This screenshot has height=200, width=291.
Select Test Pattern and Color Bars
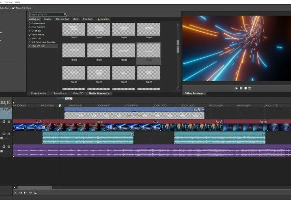(44, 42)
